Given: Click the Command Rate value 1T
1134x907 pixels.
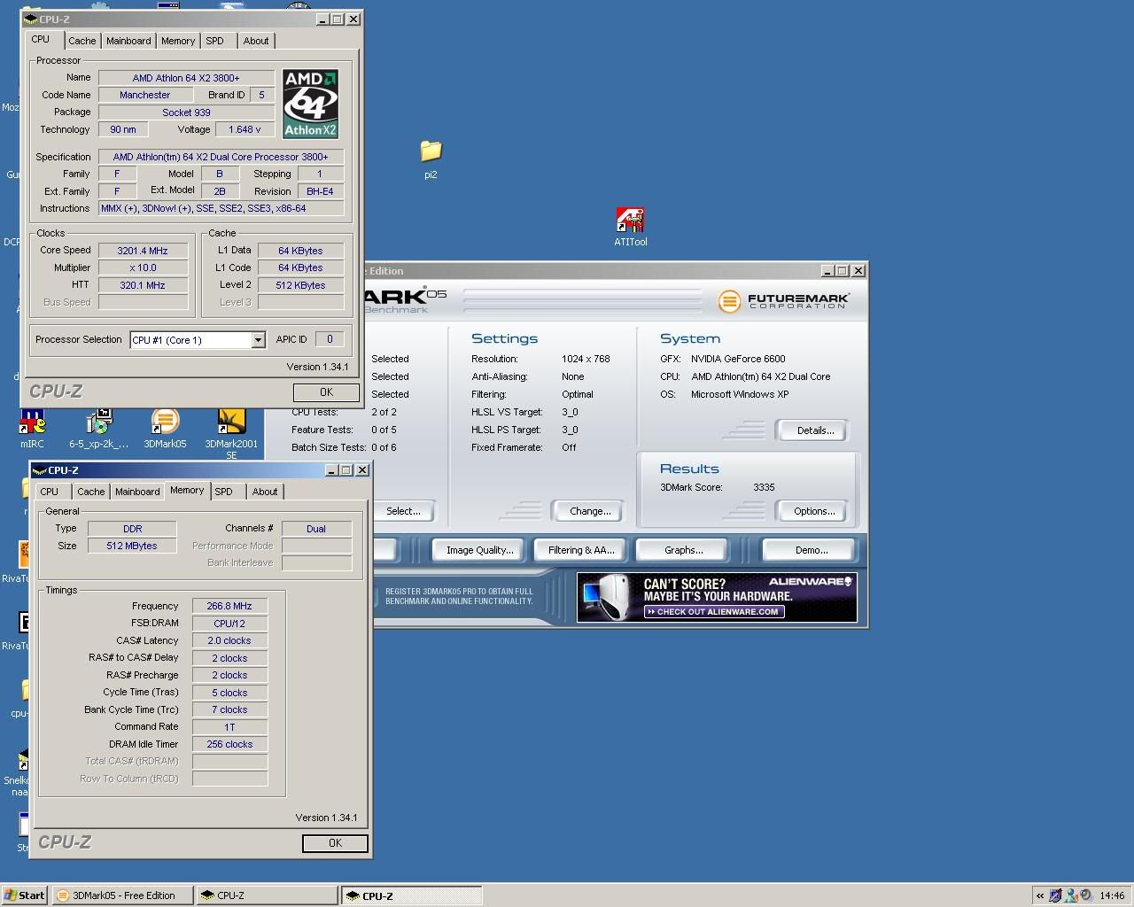Looking at the screenshot, I should coord(229,727).
